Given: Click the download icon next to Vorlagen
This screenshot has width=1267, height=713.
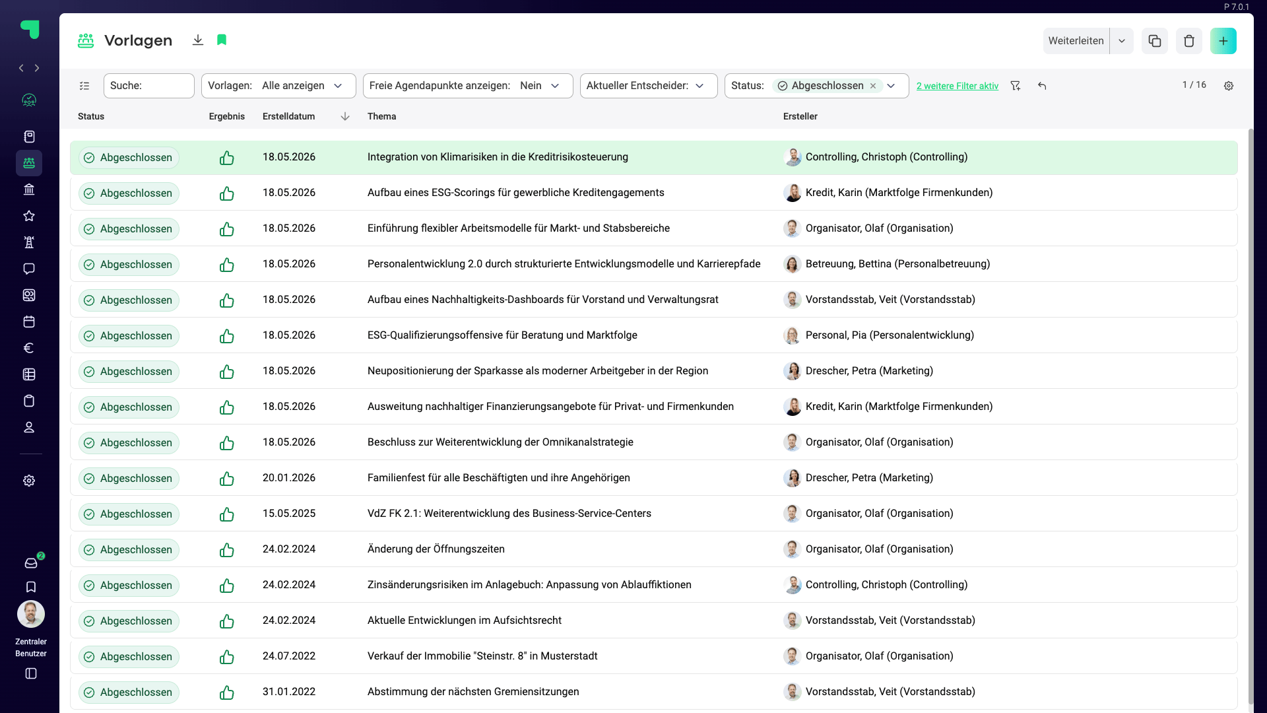Looking at the screenshot, I should [x=197, y=40].
